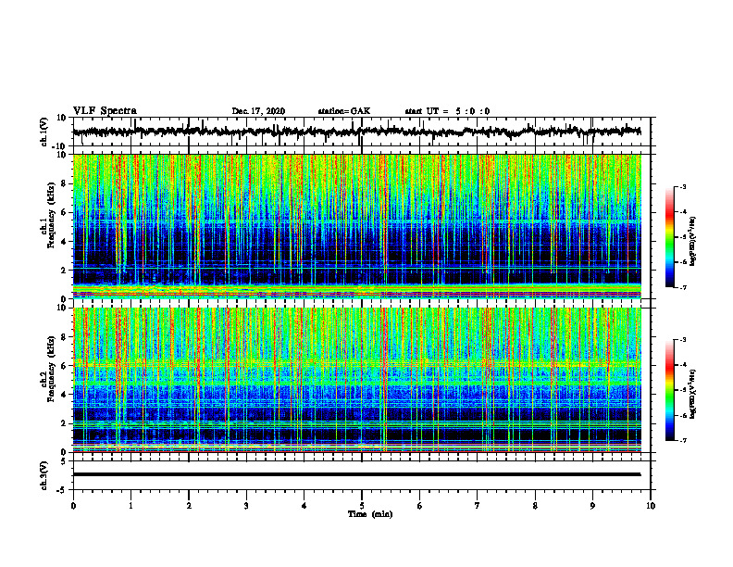Click the ch.1 color bar units label
The height and width of the screenshot is (567, 733).
pos(693,241)
